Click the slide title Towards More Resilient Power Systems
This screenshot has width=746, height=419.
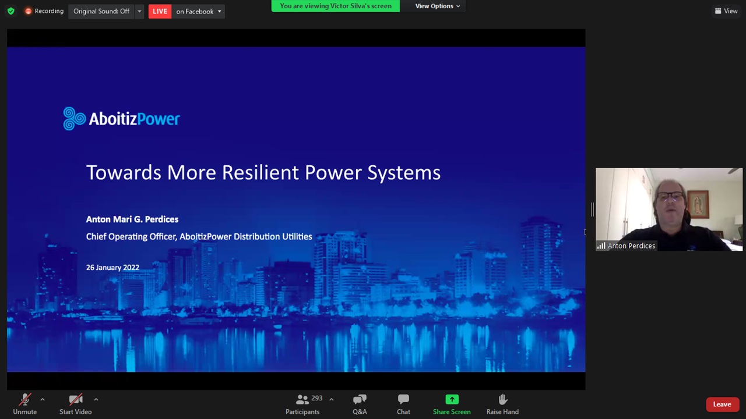(263, 172)
